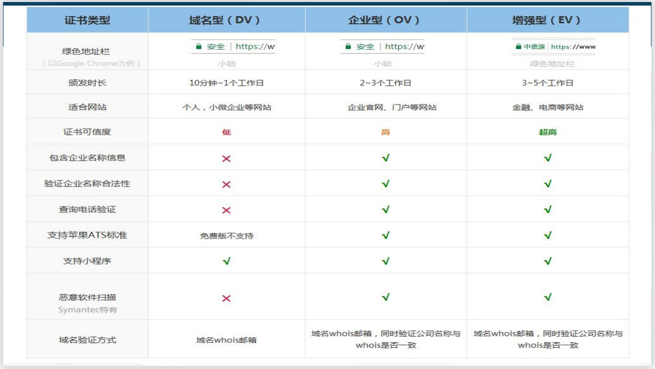Screen dimensions: 655x369
Task: Click the red X for DV 包含企业名称信息
Action: pos(226,159)
